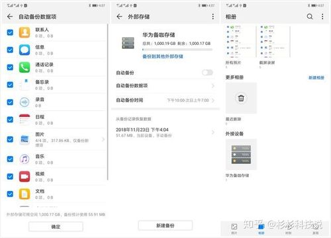Tap back arrow on 外部存储 screen
This screenshot has width=331, height=238.
click(119, 17)
